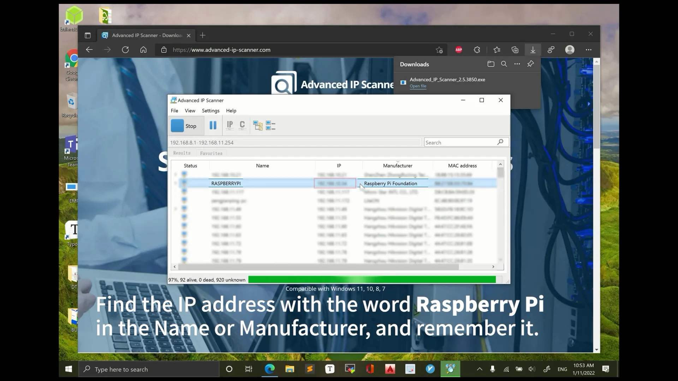Pin the Downloads panel
Image resolution: width=678 pixels, height=381 pixels.
click(x=530, y=64)
